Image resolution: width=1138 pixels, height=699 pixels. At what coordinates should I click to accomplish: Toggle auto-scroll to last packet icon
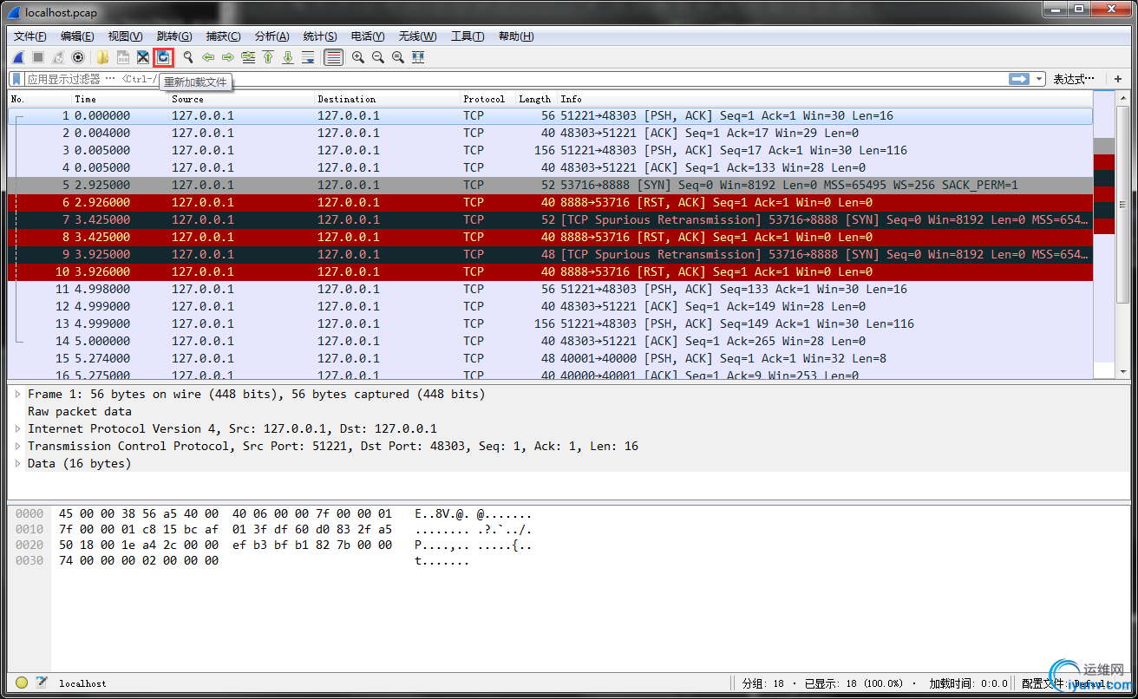coord(308,57)
